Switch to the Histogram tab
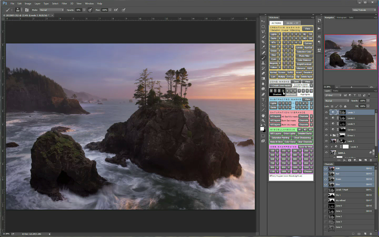 (341, 18)
